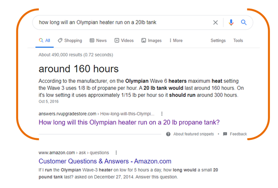Switch to the Images tab
Screen dimensions: 278x188
click(151, 40)
